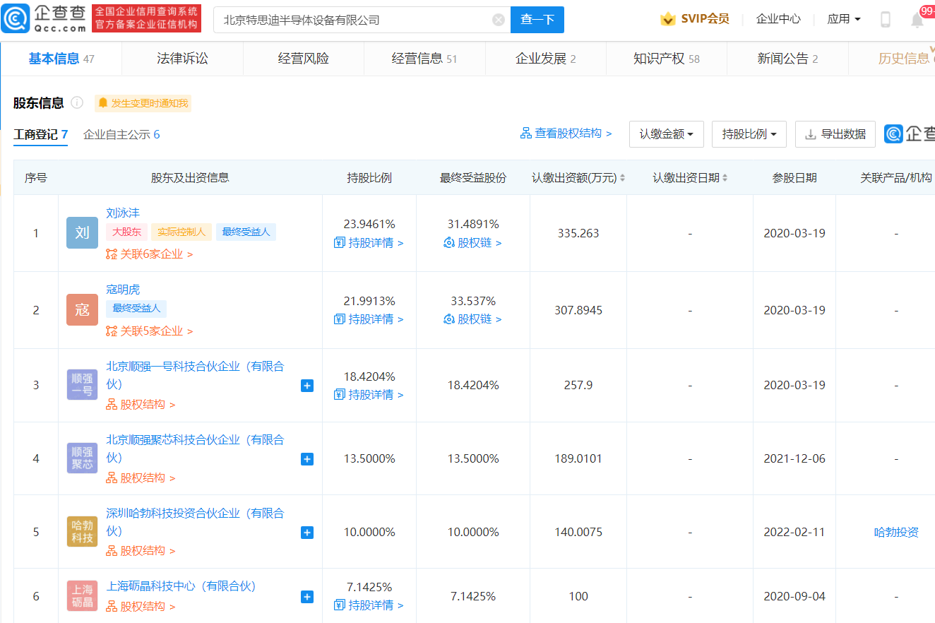
Task: Open the SVIP crown icon
Action: [x=668, y=19]
